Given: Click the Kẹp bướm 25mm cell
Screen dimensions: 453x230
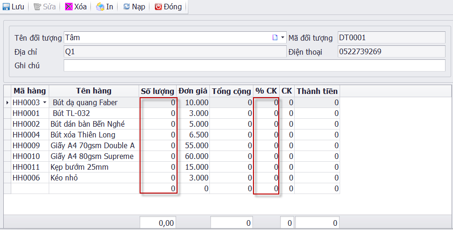Looking at the screenshot, I should (94, 167).
